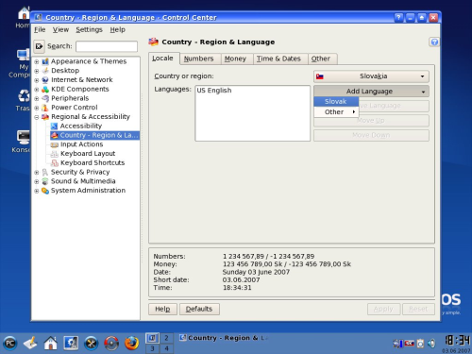Click the System Administration icon
This screenshot has width=472, height=354.
pos(45,191)
